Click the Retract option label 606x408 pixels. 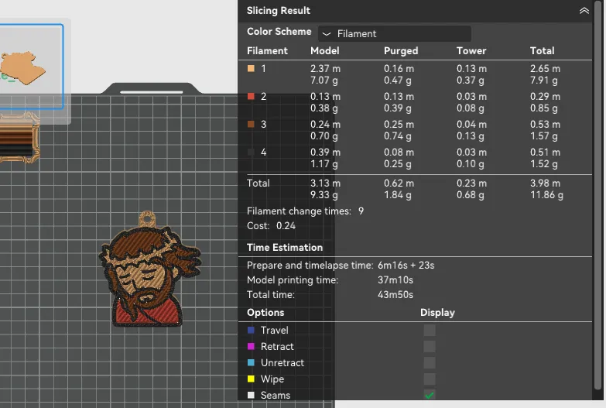pyautogui.click(x=277, y=347)
